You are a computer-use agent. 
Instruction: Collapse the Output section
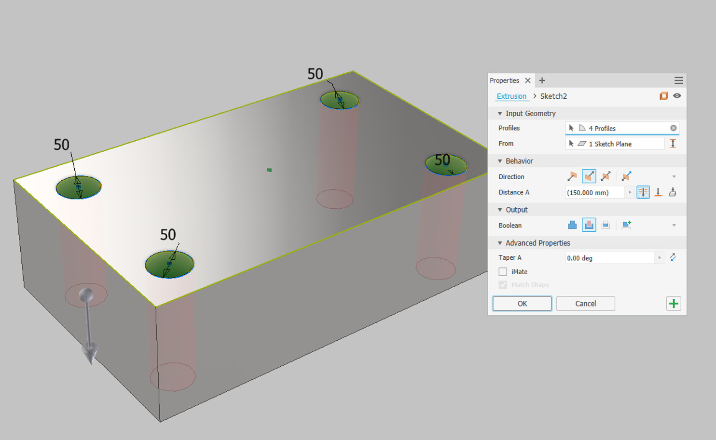500,210
